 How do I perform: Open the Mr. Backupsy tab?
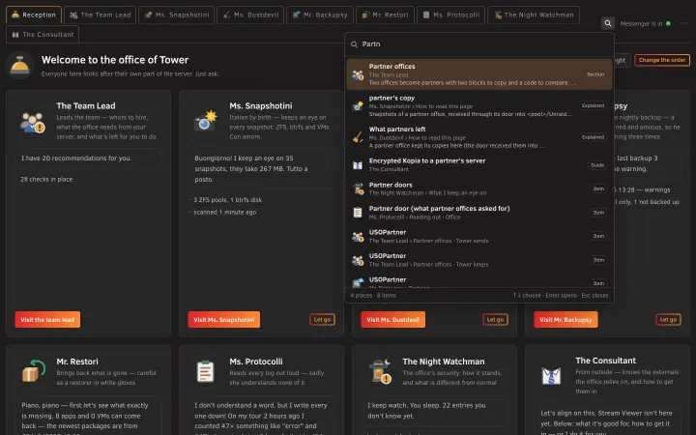(320, 14)
